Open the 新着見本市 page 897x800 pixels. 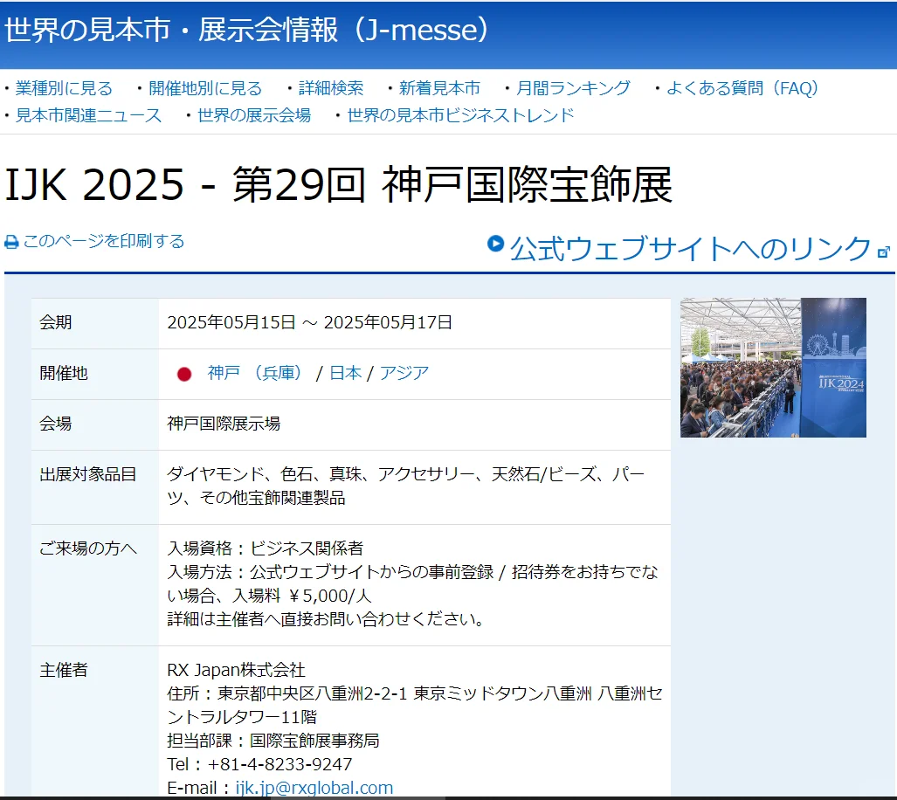(x=439, y=87)
